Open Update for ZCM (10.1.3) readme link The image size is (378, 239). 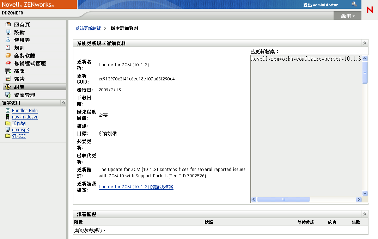(136, 187)
